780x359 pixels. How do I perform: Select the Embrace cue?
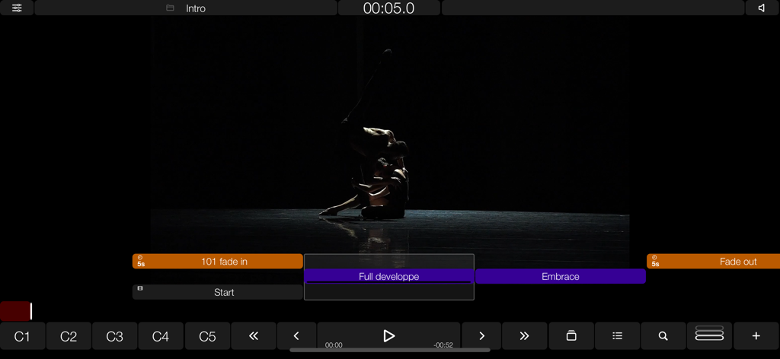click(560, 277)
